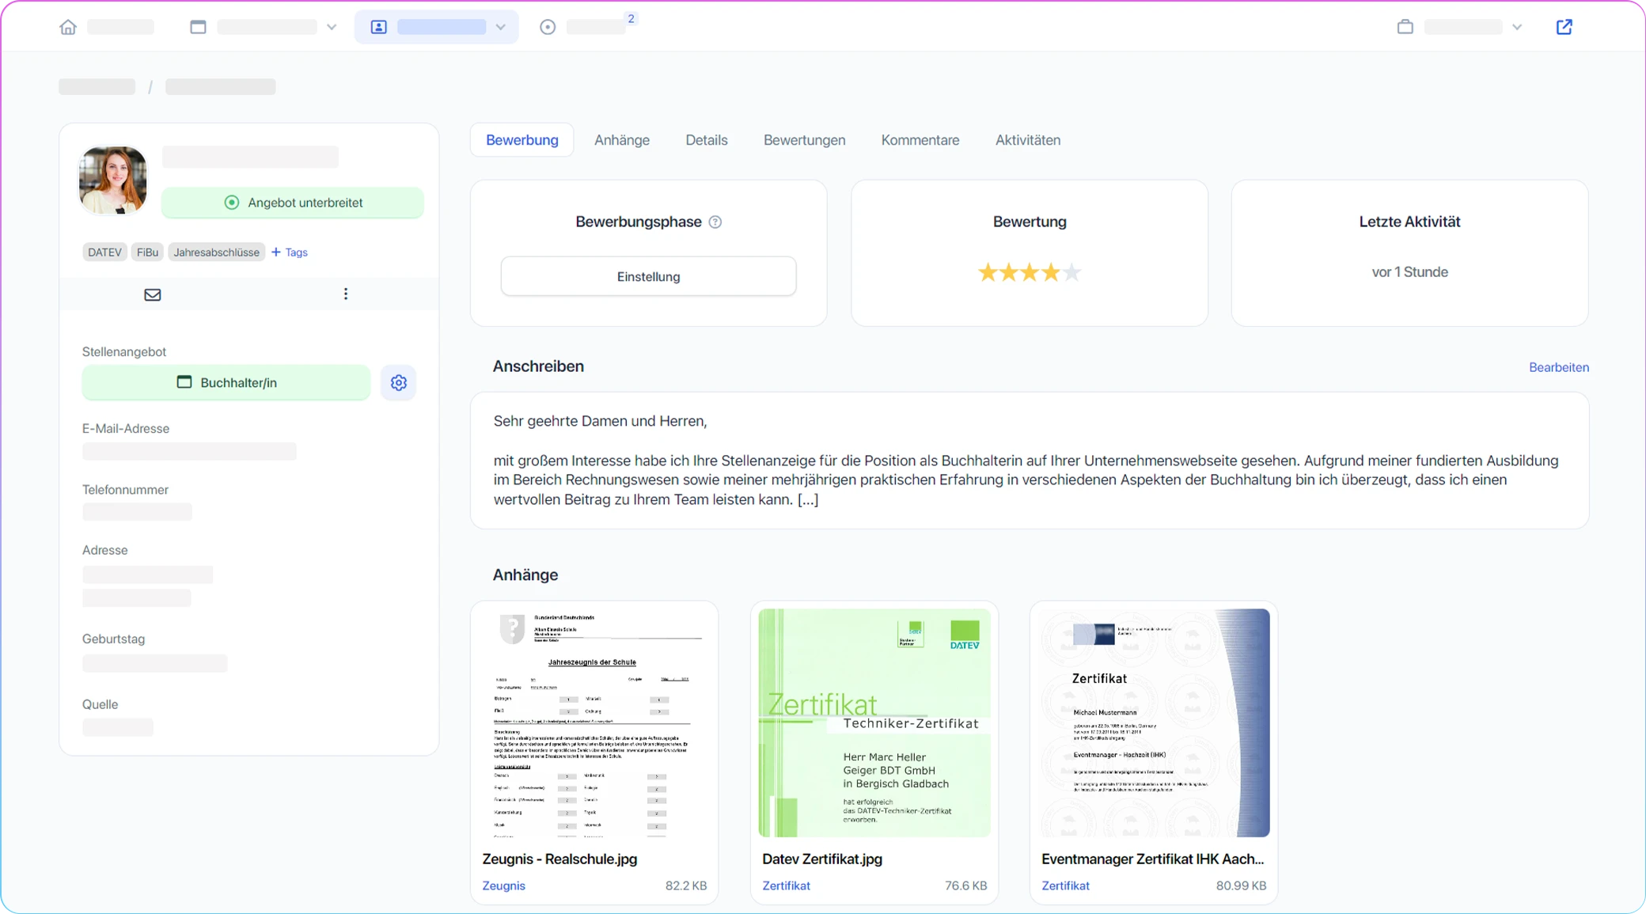Click the briefcase icon at top right
Viewport: 1646px width, 914px height.
[1405, 27]
